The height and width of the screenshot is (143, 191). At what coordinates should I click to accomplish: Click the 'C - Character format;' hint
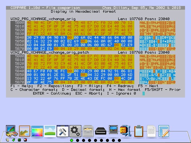coord(34,90)
